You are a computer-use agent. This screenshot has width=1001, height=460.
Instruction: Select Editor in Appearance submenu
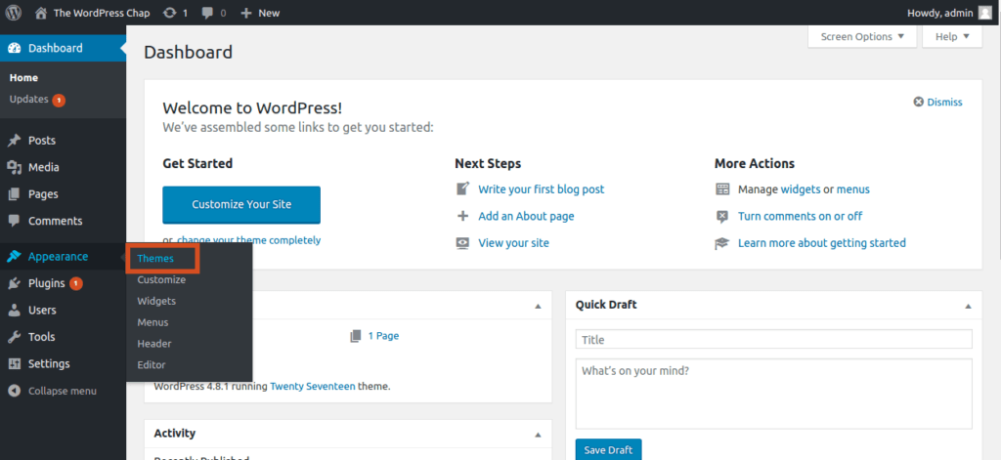(x=152, y=365)
